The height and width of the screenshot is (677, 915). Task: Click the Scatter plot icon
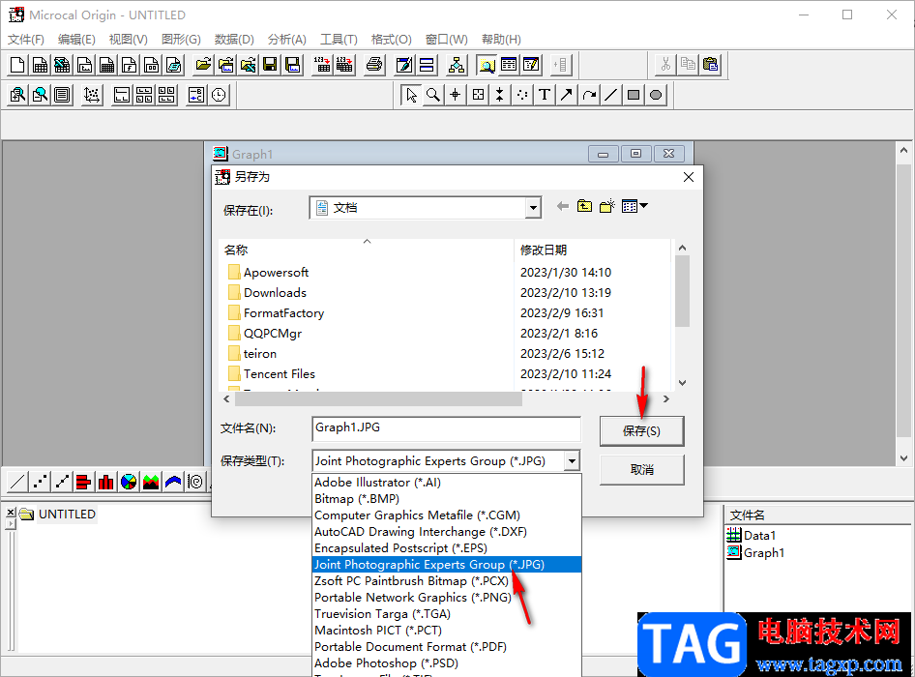point(40,482)
